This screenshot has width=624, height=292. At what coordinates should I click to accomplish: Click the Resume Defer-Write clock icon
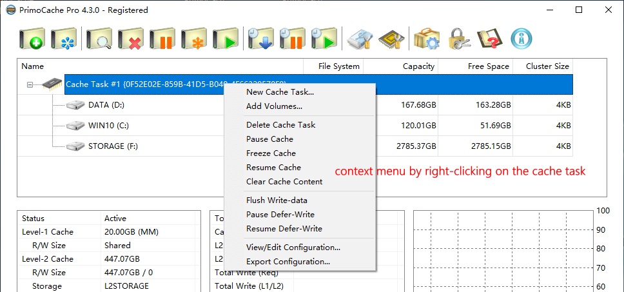tap(324, 39)
